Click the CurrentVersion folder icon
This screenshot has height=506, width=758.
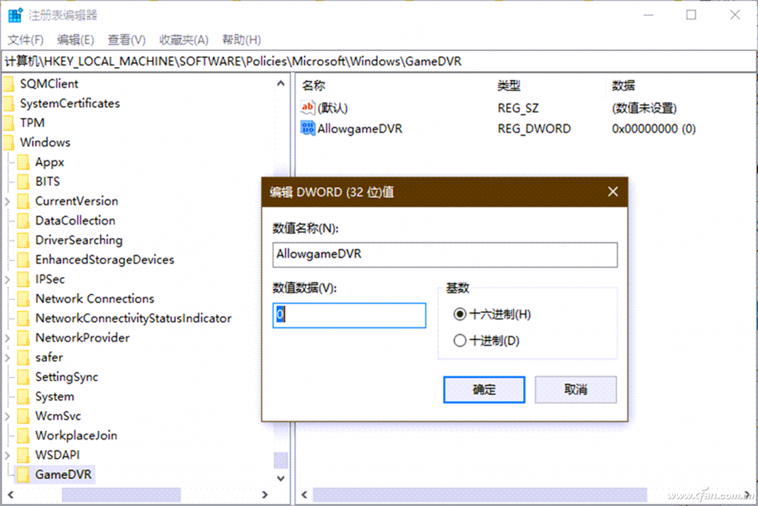[23, 201]
